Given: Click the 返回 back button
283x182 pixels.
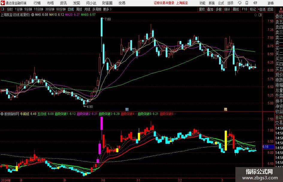Looking at the screenshot, I should pyautogui.click(x=270, y=9).
